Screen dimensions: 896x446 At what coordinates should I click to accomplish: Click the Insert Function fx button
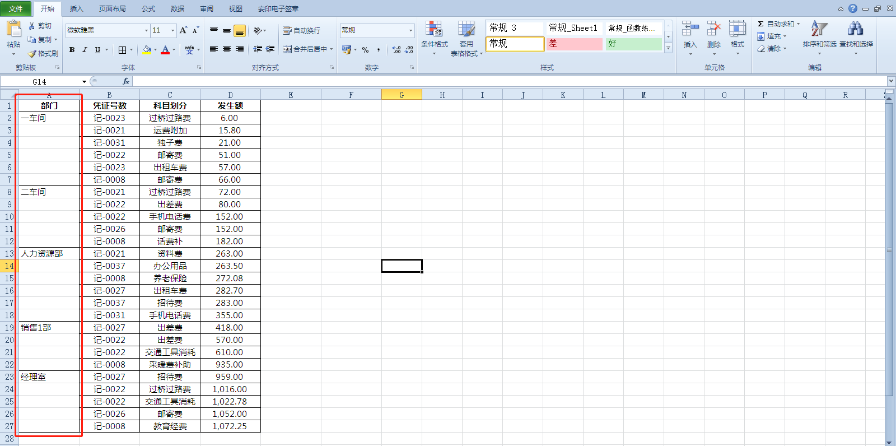coord(126,82)
